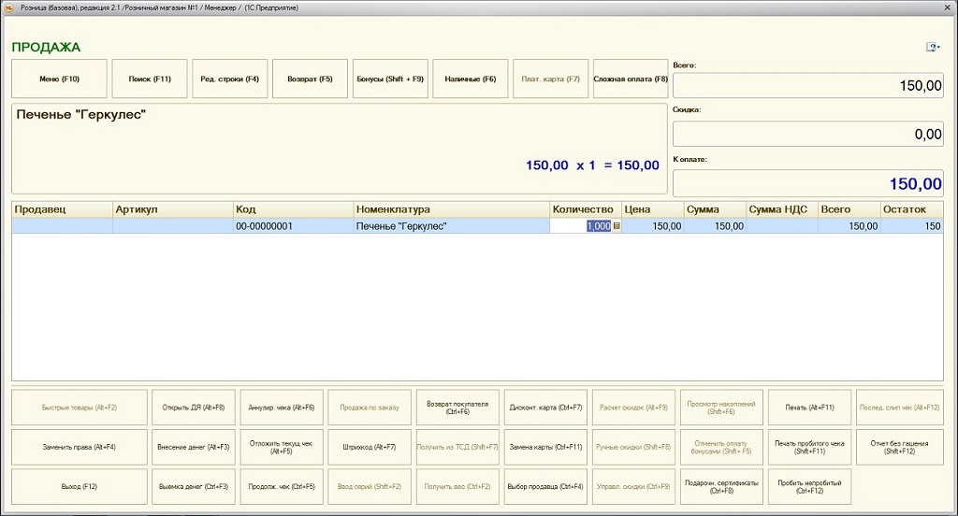Click the Всего total field

(807, 85)
